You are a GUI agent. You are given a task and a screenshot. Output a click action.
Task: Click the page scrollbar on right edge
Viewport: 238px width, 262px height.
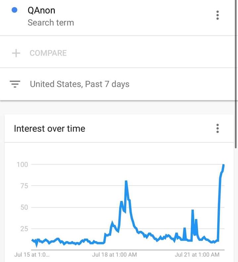click(x=236, y=73)
